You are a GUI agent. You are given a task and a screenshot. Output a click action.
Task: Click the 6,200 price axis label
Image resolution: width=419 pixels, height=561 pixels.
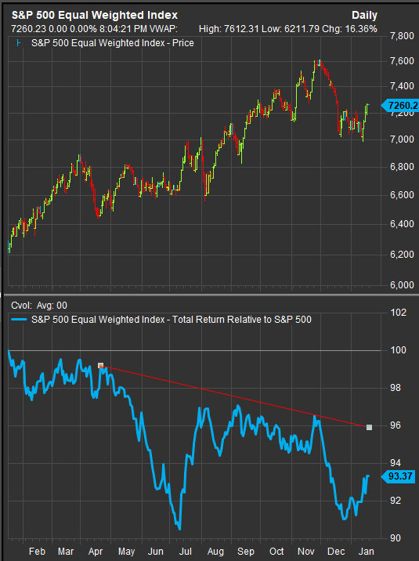pos(402,255)
